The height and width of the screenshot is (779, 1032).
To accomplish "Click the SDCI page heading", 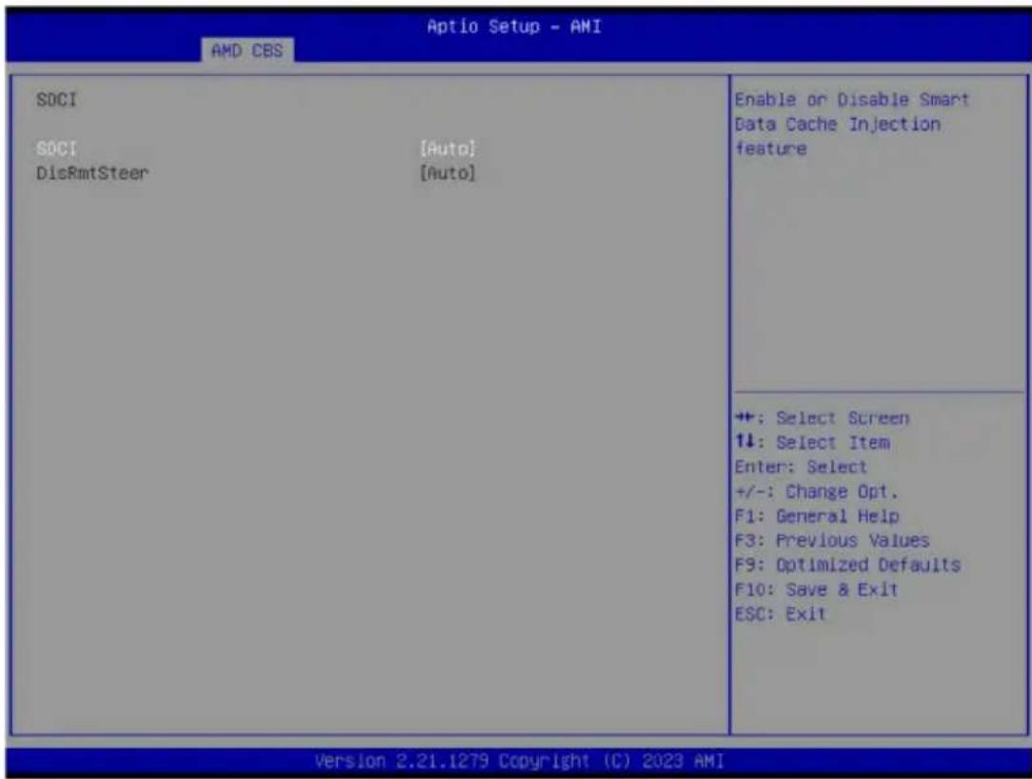I will [x=56, y=100].
